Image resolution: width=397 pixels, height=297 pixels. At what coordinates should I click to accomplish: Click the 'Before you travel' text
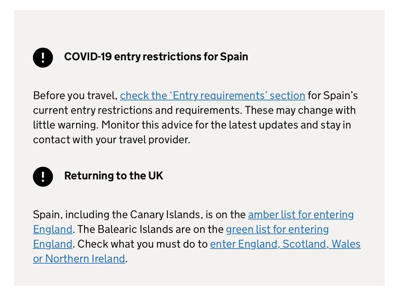click(75, 96)
